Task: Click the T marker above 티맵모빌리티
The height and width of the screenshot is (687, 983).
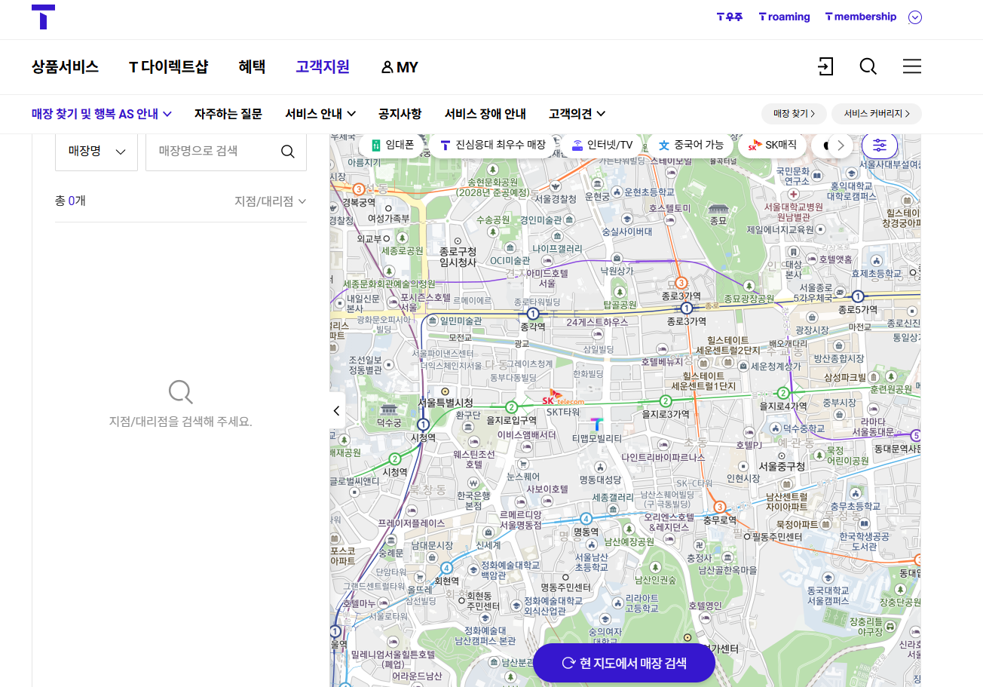Action: click(x=596, y=424)
